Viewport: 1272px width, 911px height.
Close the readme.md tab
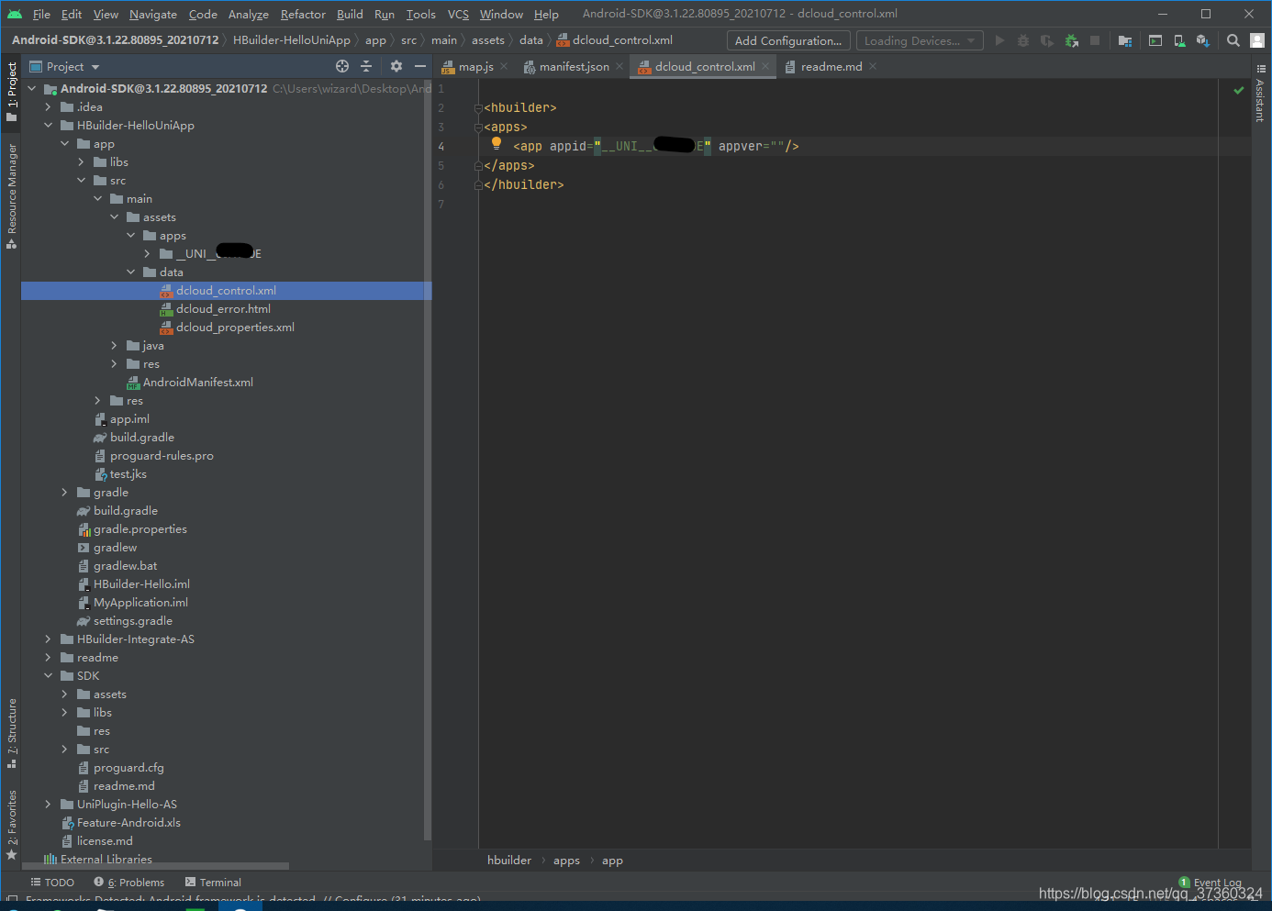tap(873, 66)
